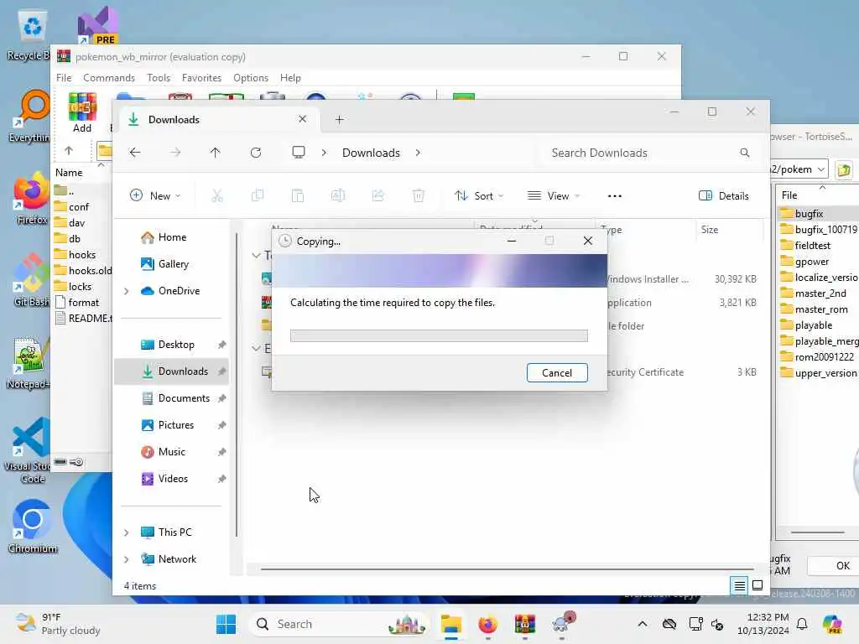Open Help menu in WinRAR window
This screenshot has height=644, width=859.
290,78
